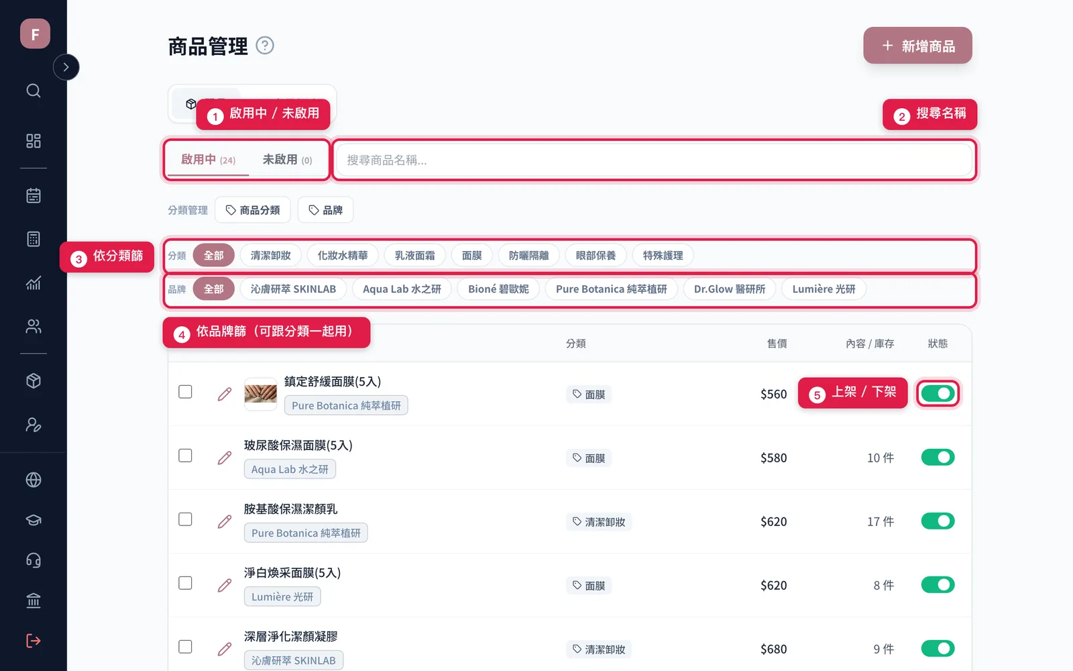Open the dashboard grid icon in sidebar
1073x671 pixels.
[x=34, y=141]
